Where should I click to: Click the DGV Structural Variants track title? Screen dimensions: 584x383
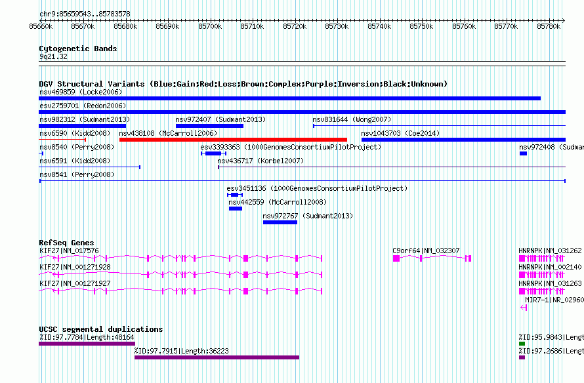243,84
